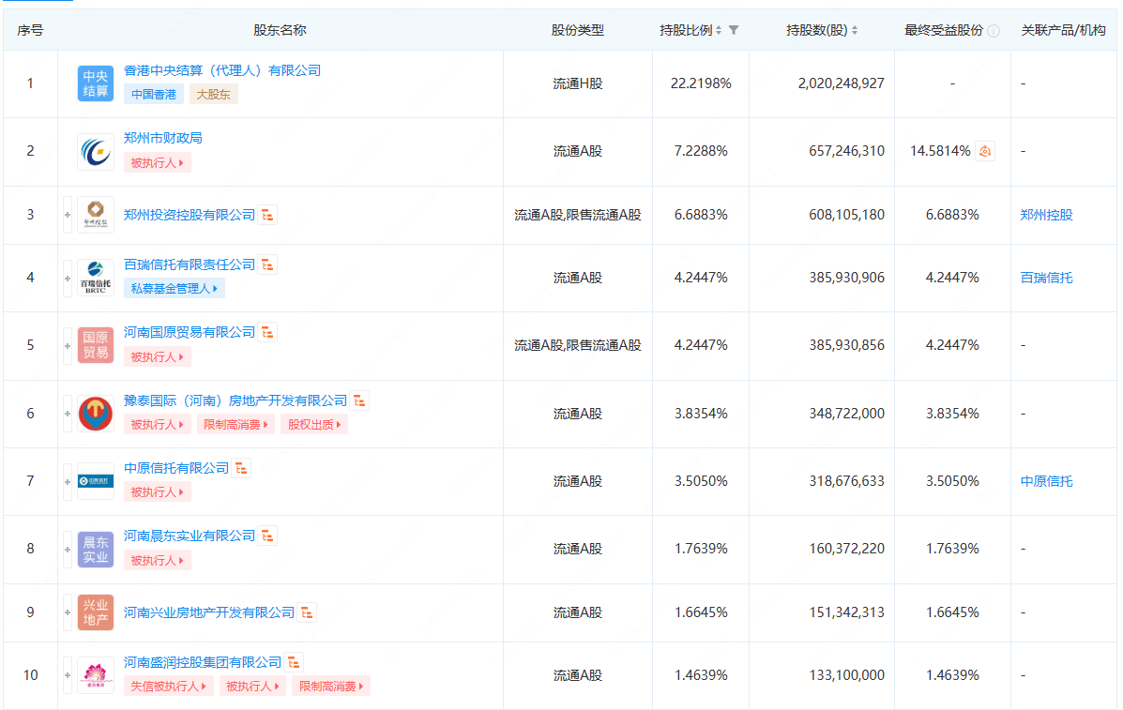
Task: Click 被执行人 tag under 豫泰国际
Action: [x=157, y=425]
